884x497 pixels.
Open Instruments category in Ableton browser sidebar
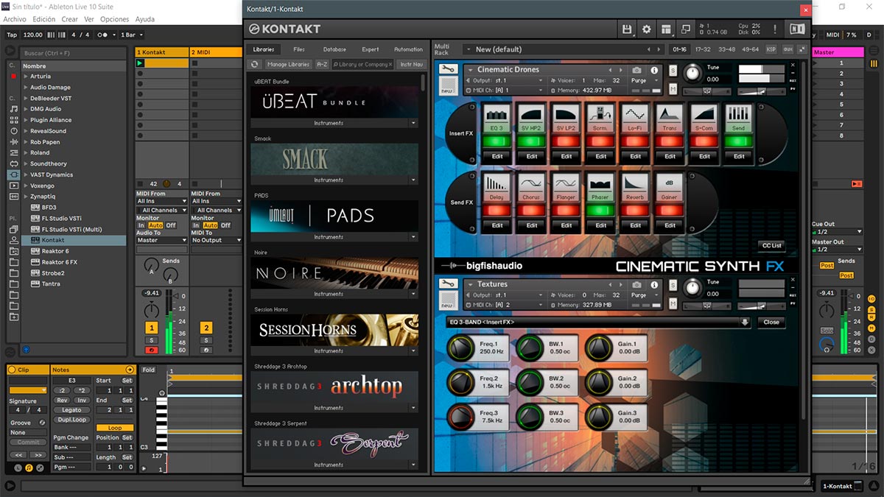[x=14, y=131]
